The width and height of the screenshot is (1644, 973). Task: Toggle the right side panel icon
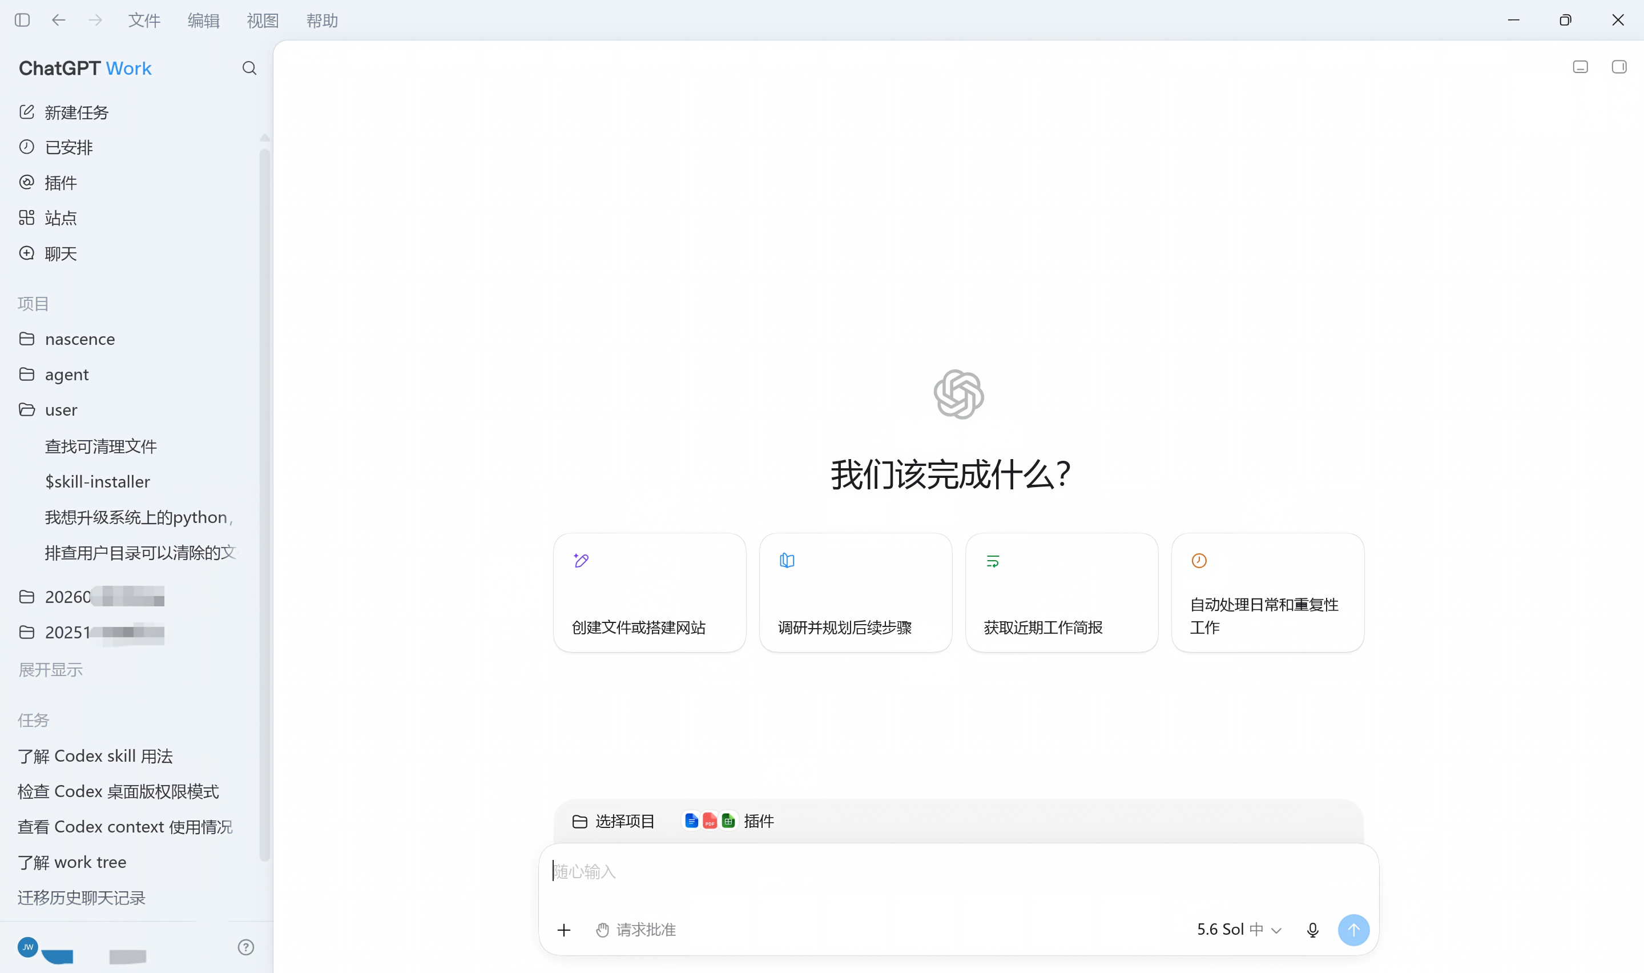click(x=1619, y=67)
